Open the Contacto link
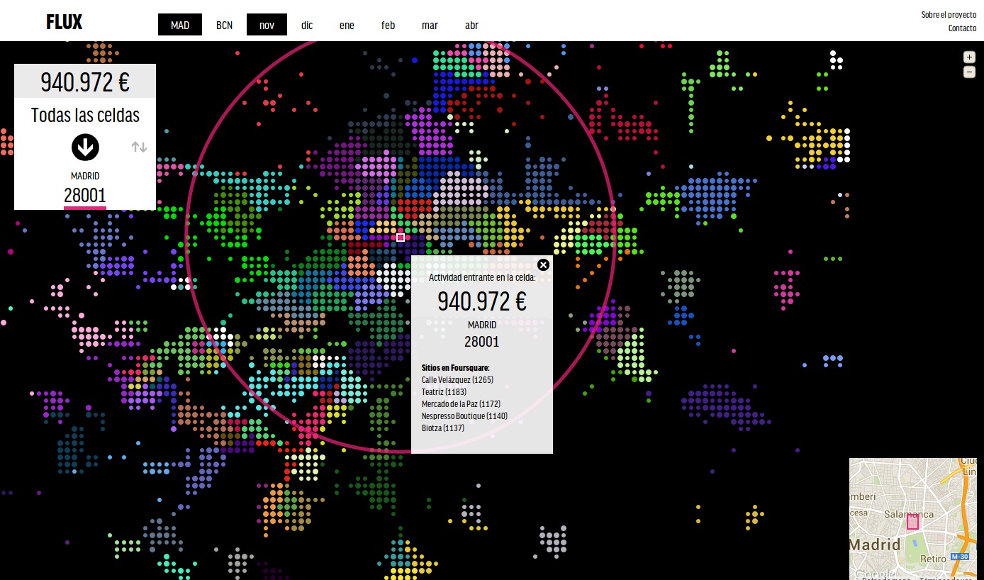 click(x=962, y=28)
